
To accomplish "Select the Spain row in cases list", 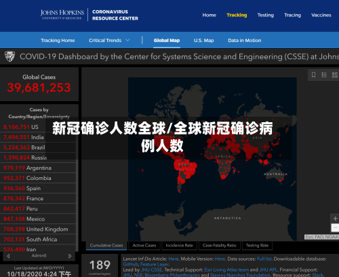I will tap(38, 188).
